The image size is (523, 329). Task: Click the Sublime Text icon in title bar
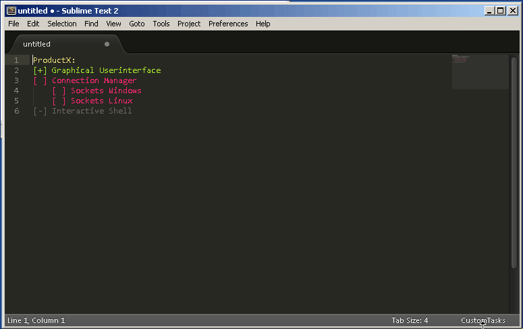[11, 10]
